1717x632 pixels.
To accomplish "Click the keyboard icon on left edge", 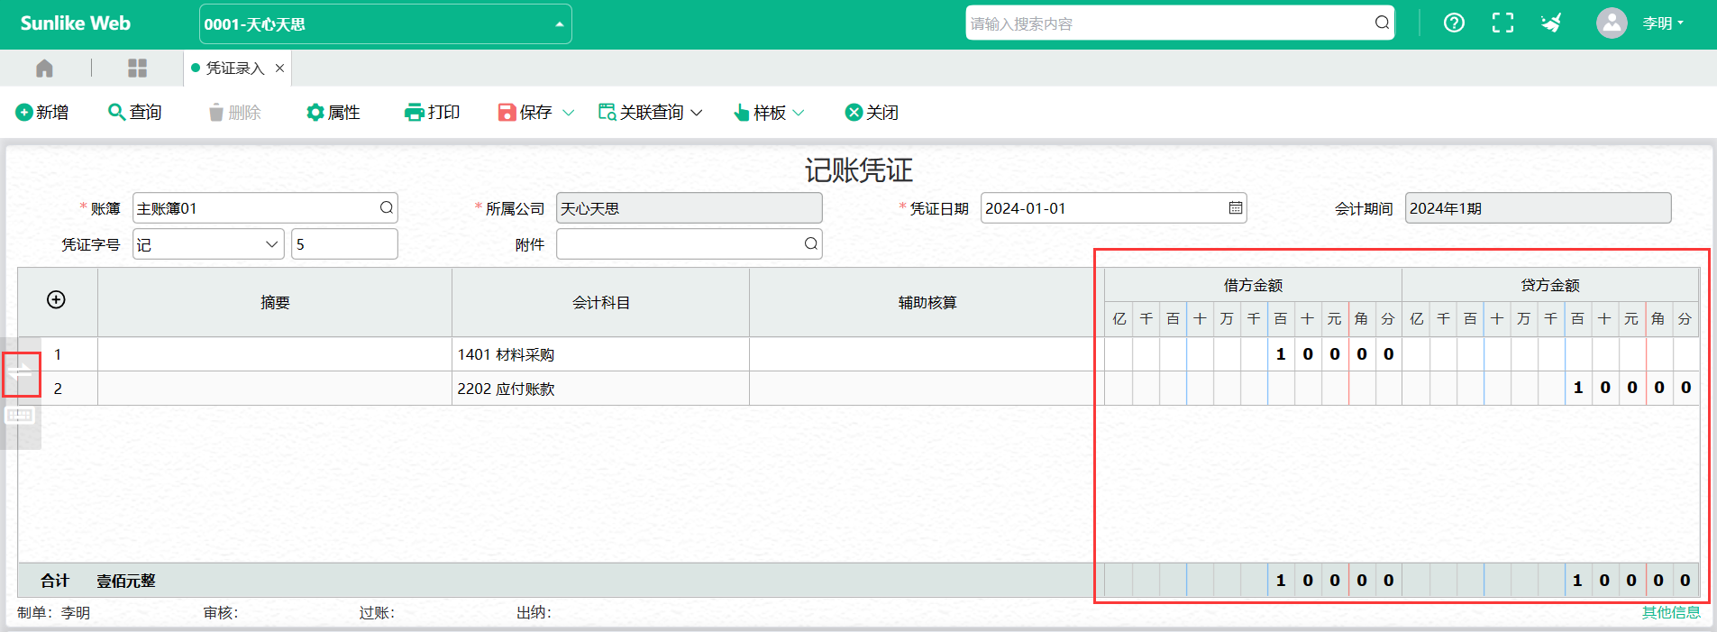I will pyautogui.click(x=21, y=416).
